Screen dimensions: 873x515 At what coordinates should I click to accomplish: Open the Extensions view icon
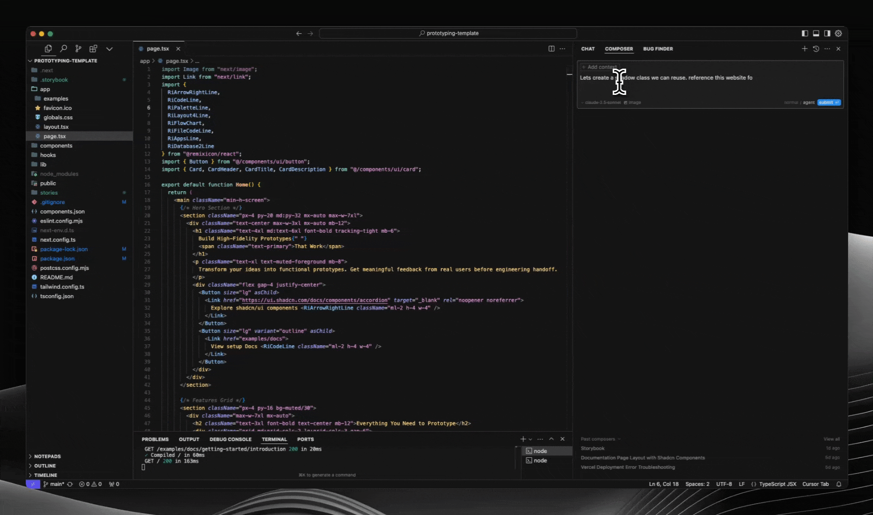click(94, 49)
